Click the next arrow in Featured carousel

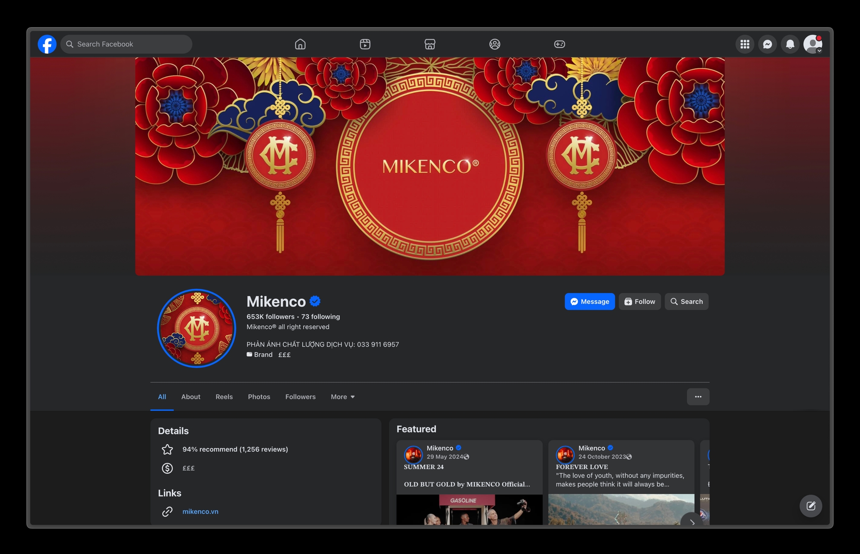(692, 522)
